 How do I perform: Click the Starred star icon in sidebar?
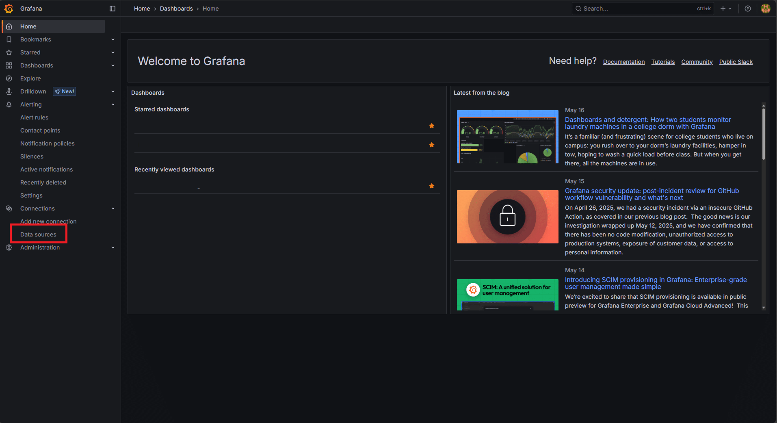tap(9, 52)
